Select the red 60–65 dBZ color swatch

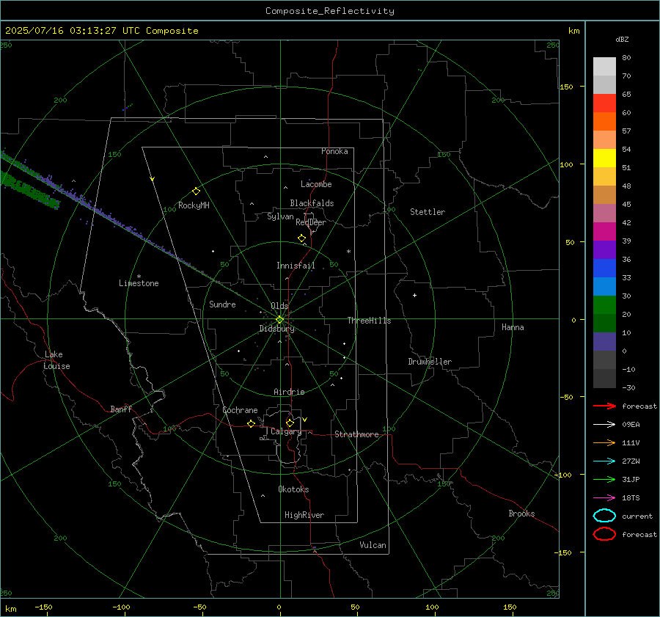[x=604, y=103]
